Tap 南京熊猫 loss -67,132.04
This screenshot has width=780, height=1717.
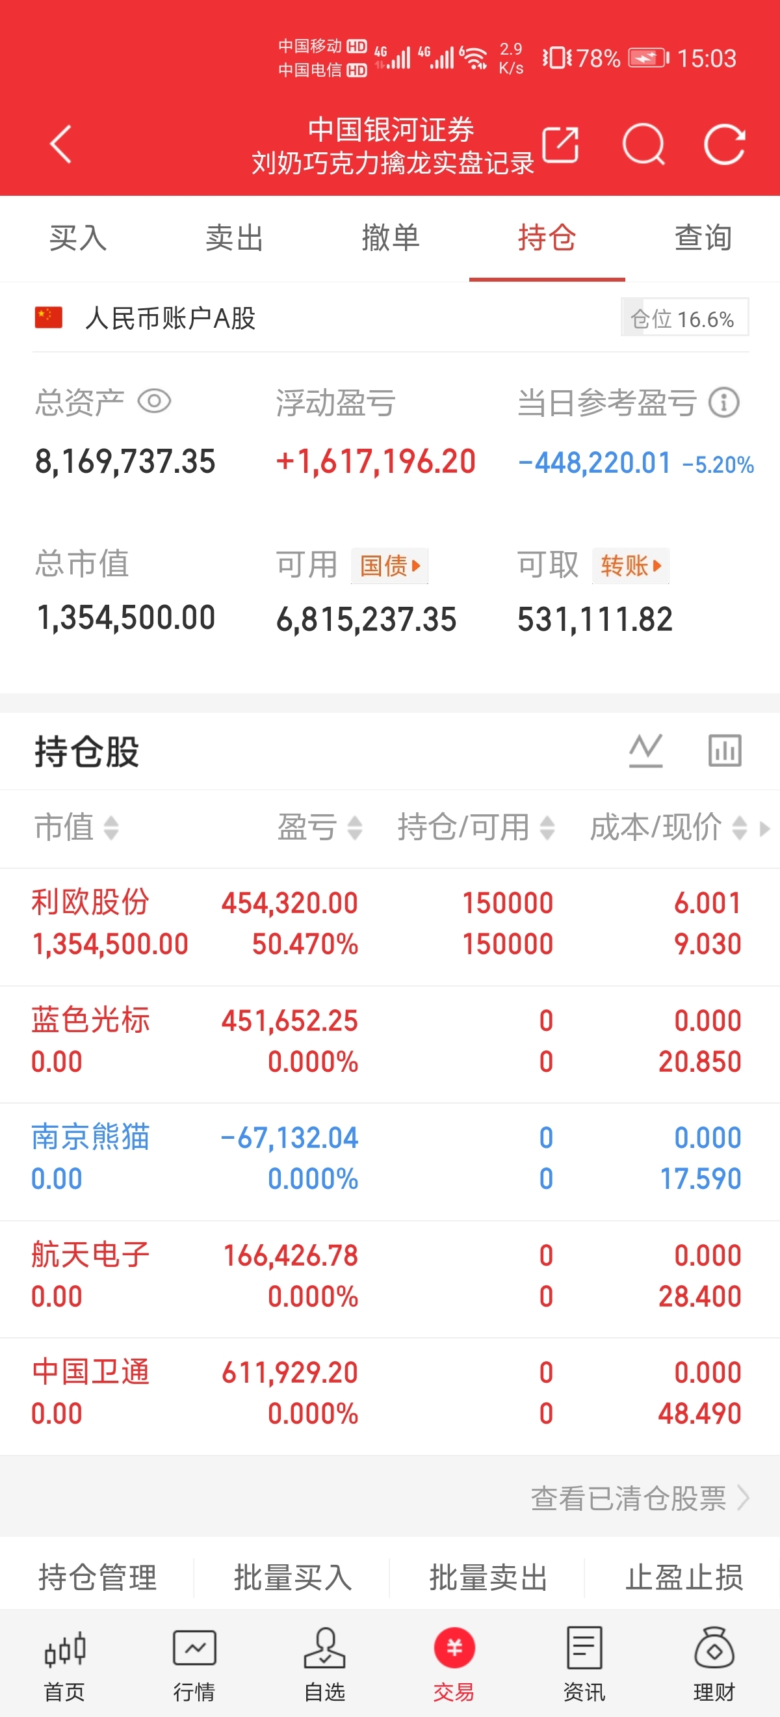[x=290, y=1138]
